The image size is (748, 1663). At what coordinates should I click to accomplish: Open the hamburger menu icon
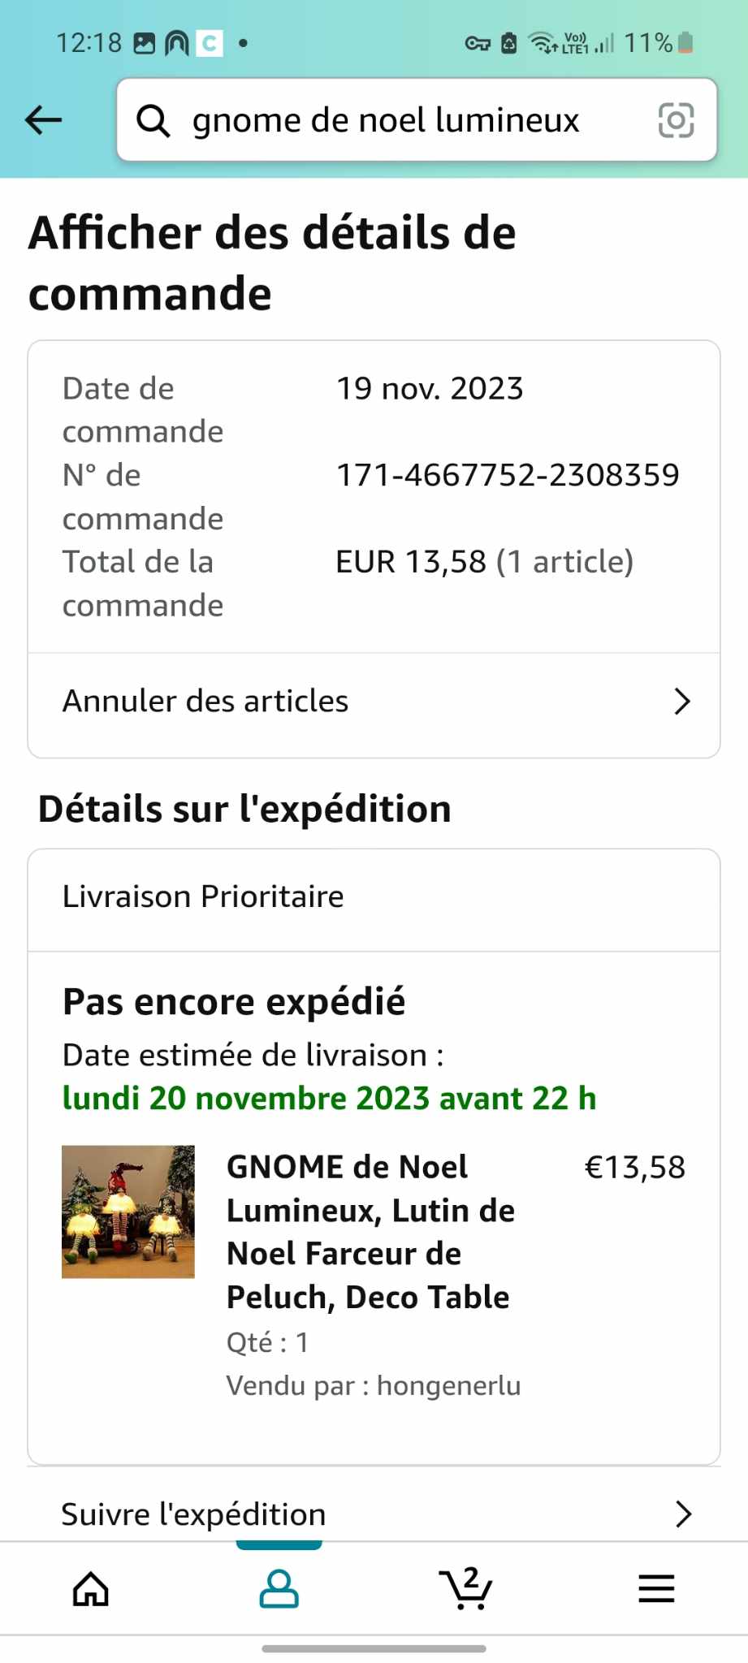pos(656,1588)
